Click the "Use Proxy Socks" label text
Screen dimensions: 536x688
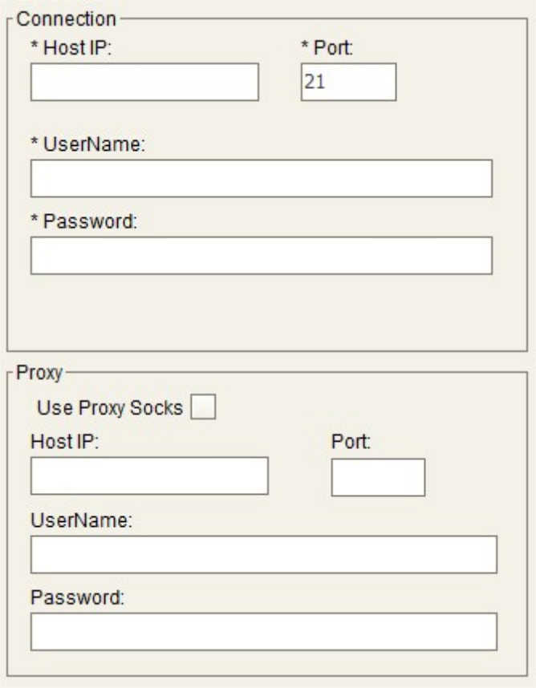(111, 408)
